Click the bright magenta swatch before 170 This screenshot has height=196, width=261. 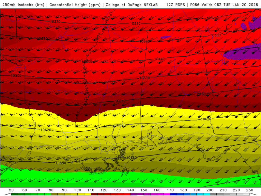[x=167, y=194]
